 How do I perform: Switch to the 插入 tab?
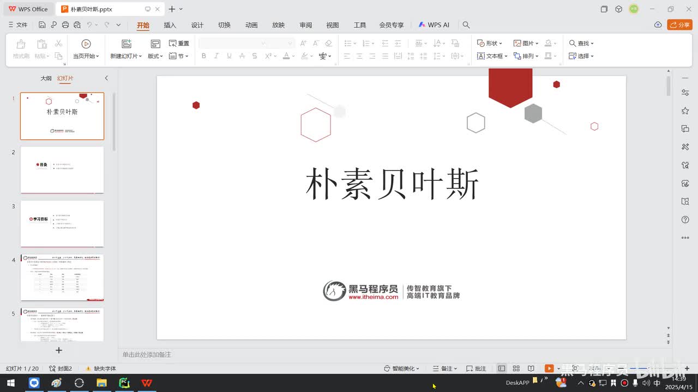click(x=170, y=25)
